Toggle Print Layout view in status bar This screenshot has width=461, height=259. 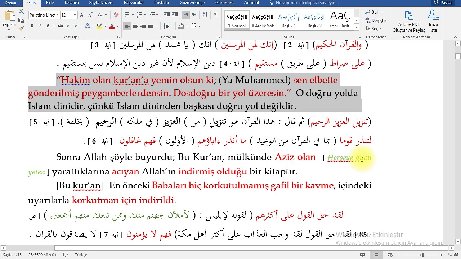[x=376, y=255]
